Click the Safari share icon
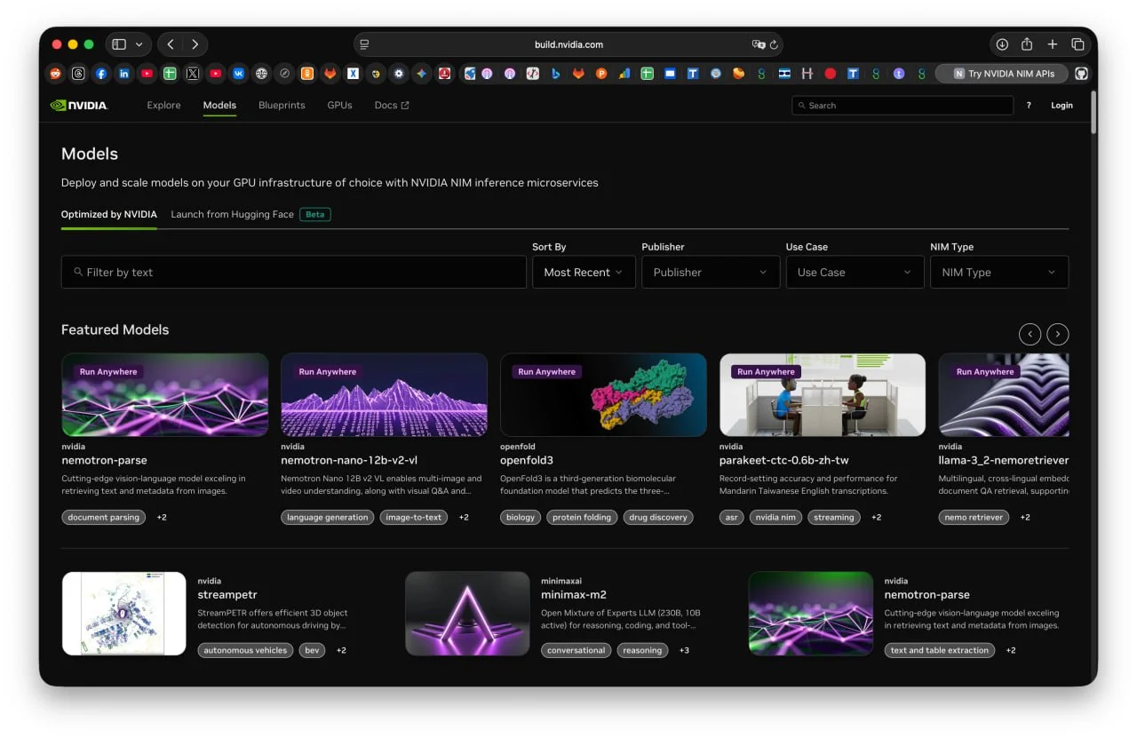Image resolution: width=1137 pixels, height=738 pixels. coord(1027,44)
